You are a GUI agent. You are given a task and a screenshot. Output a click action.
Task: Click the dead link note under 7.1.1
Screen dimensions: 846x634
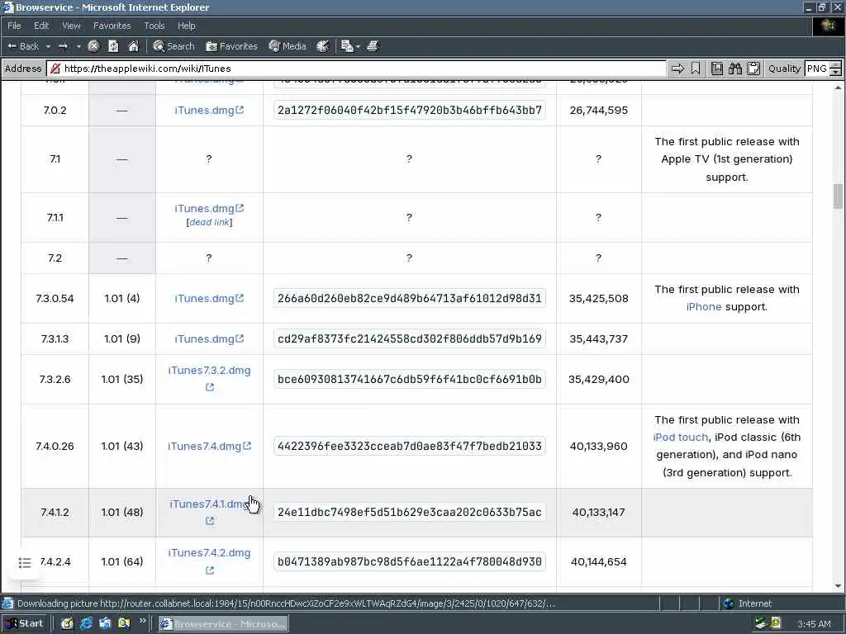(209, 222)
